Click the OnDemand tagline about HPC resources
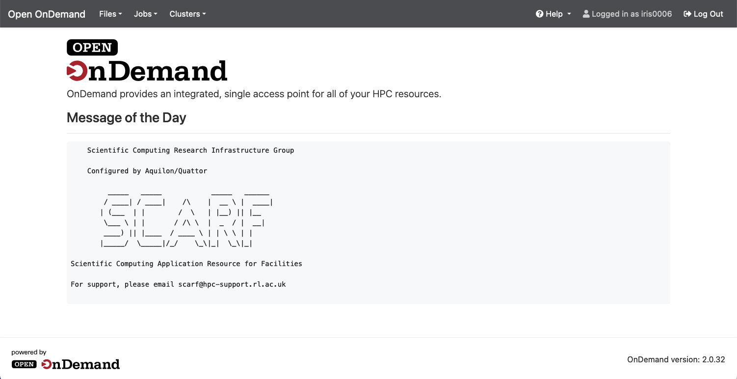The image size is (737, 379). (254, 94)
